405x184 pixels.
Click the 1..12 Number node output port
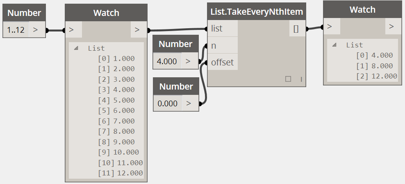tap(35, 30)
